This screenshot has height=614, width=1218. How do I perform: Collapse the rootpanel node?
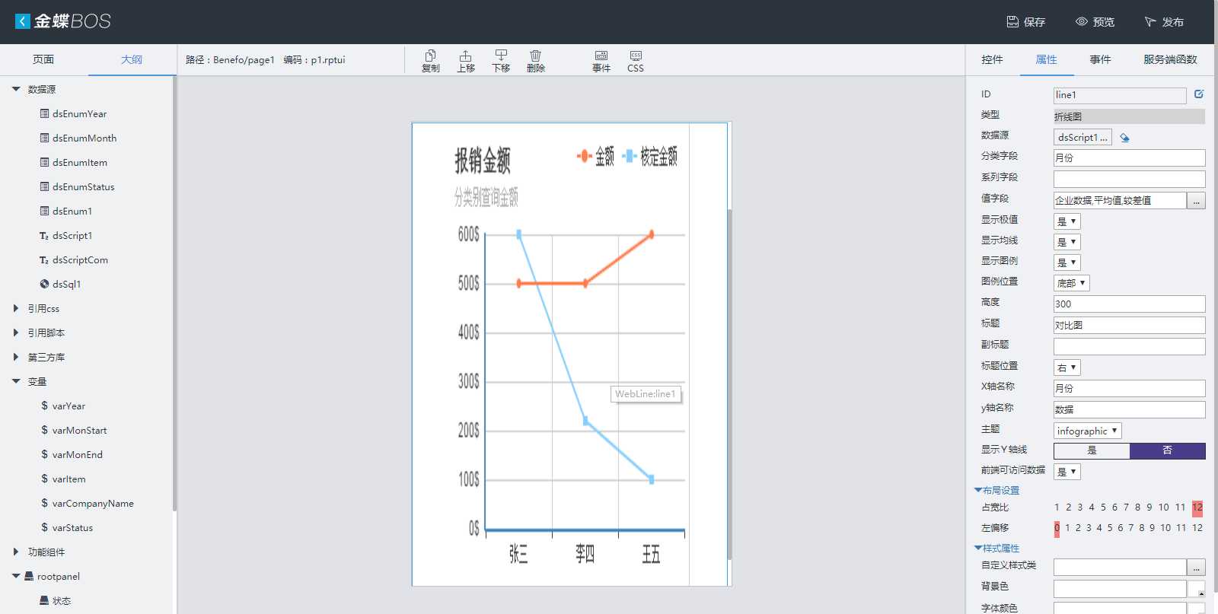[x=16, y=576]
